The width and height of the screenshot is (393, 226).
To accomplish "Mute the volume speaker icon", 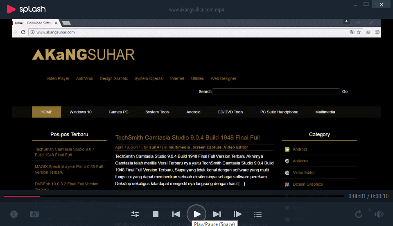I will 379,214.
